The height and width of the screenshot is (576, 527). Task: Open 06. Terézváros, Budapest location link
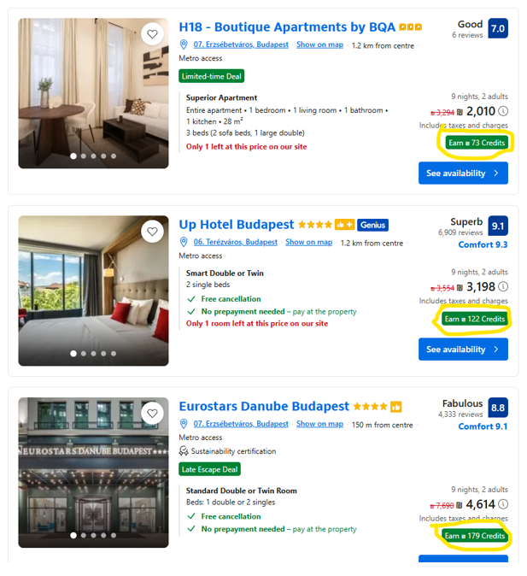click(236, 242)
